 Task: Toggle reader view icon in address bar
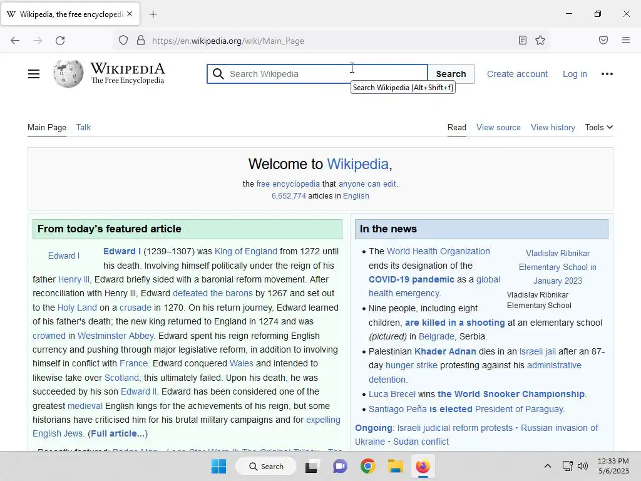[522, 40]
